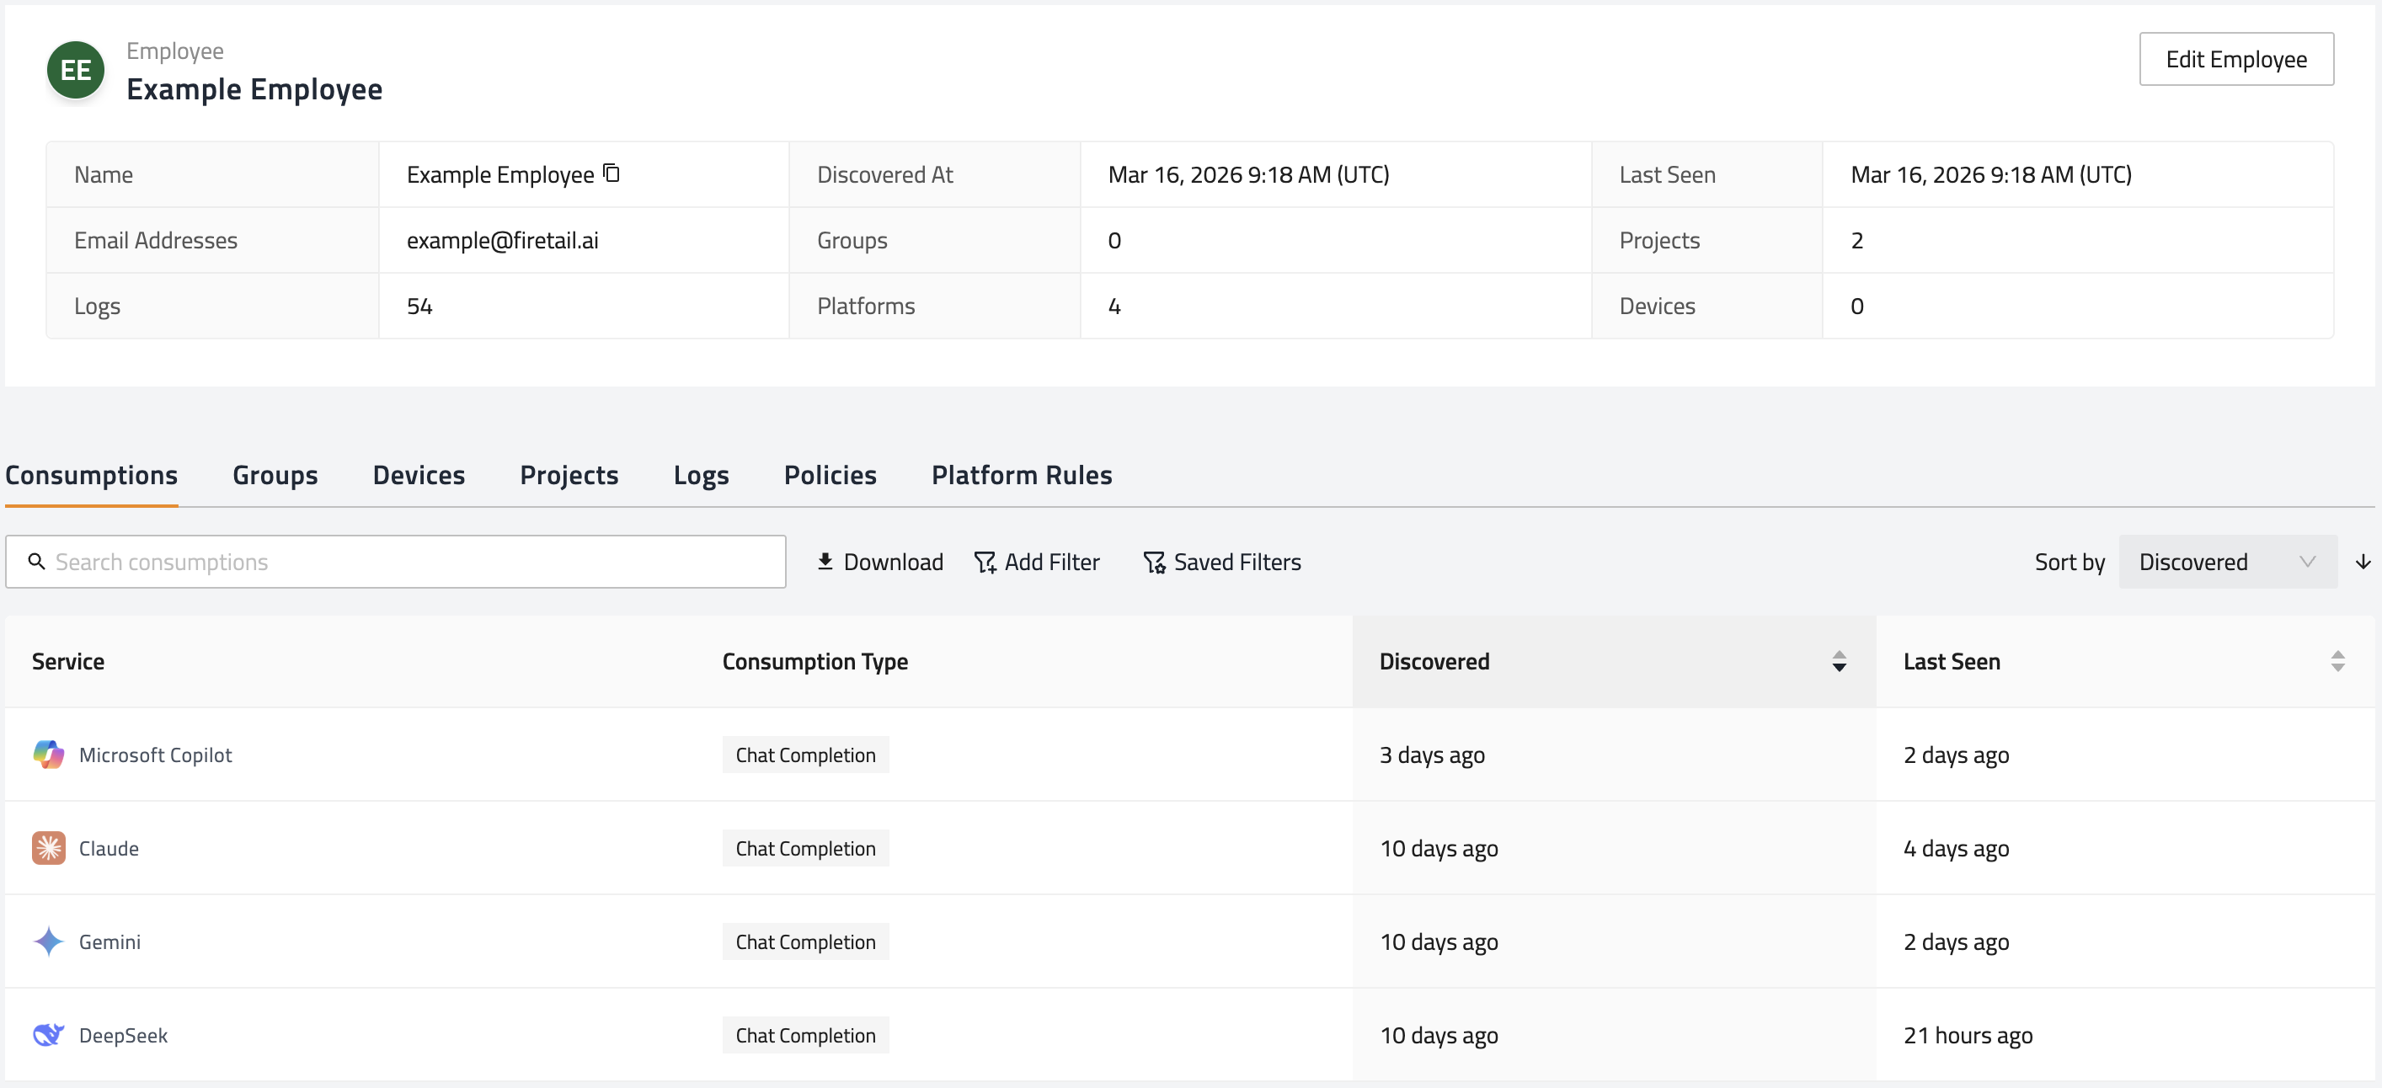Open the Sort by Discovered dropdown
The height and width of the screenshot is (1088, 2382).
[x=2227, y=562]
